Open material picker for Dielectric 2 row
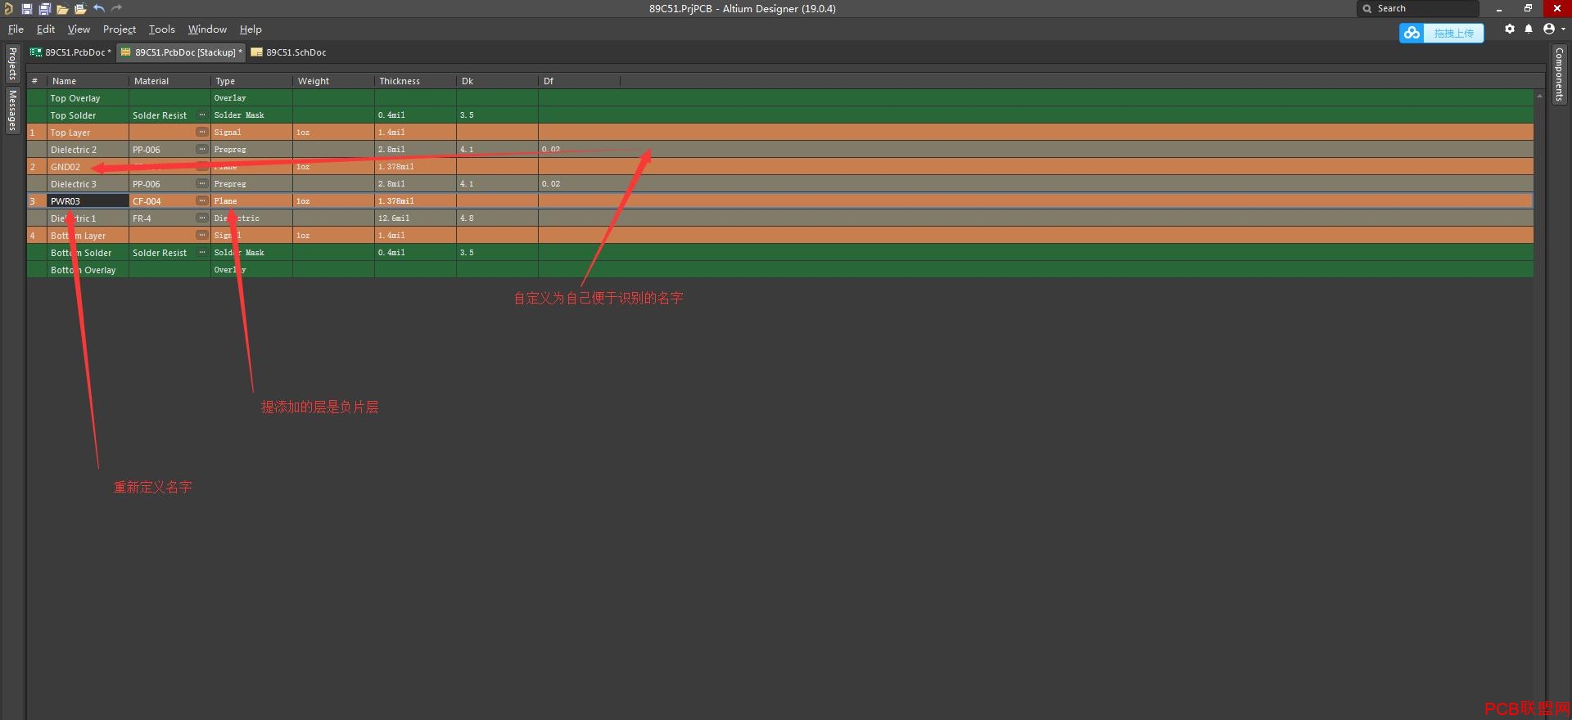1572x720 pixels. [x=202, y=150]
